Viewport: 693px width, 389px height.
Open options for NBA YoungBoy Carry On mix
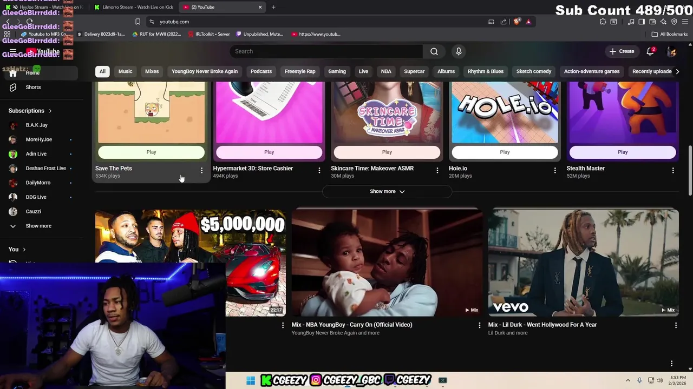pyautogui.click(x=479, y=325)
